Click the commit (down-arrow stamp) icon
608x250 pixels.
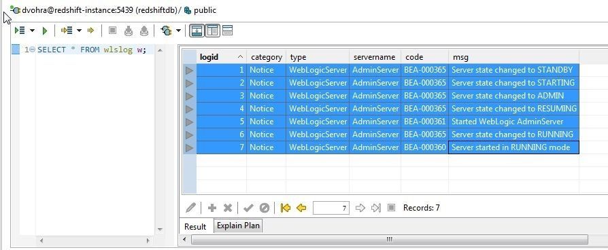coord(129,31)
